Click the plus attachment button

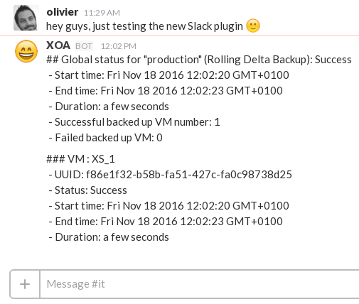(25, 284)
